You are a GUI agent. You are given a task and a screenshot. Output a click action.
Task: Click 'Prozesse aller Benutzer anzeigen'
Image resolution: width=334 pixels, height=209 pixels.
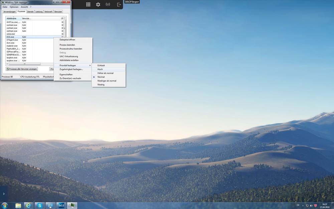pyautogui.click(x=22, y=69)
